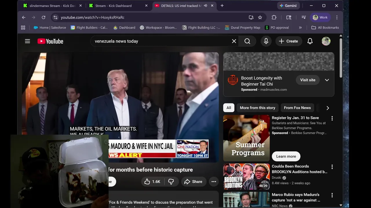Viewport: 371px width, 208px height.
Task: Open Chrome three-dot menu
Action: point(337,17)
